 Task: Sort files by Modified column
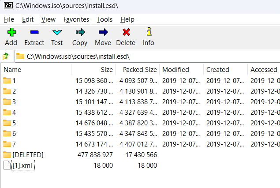(175, 70)
